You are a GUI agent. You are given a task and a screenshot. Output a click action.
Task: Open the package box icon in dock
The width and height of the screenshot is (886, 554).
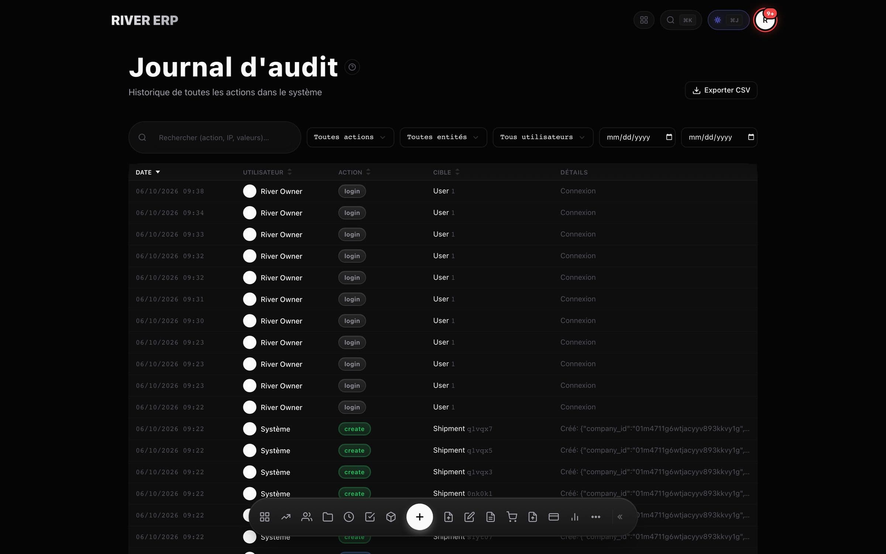(x=391, y=517)
